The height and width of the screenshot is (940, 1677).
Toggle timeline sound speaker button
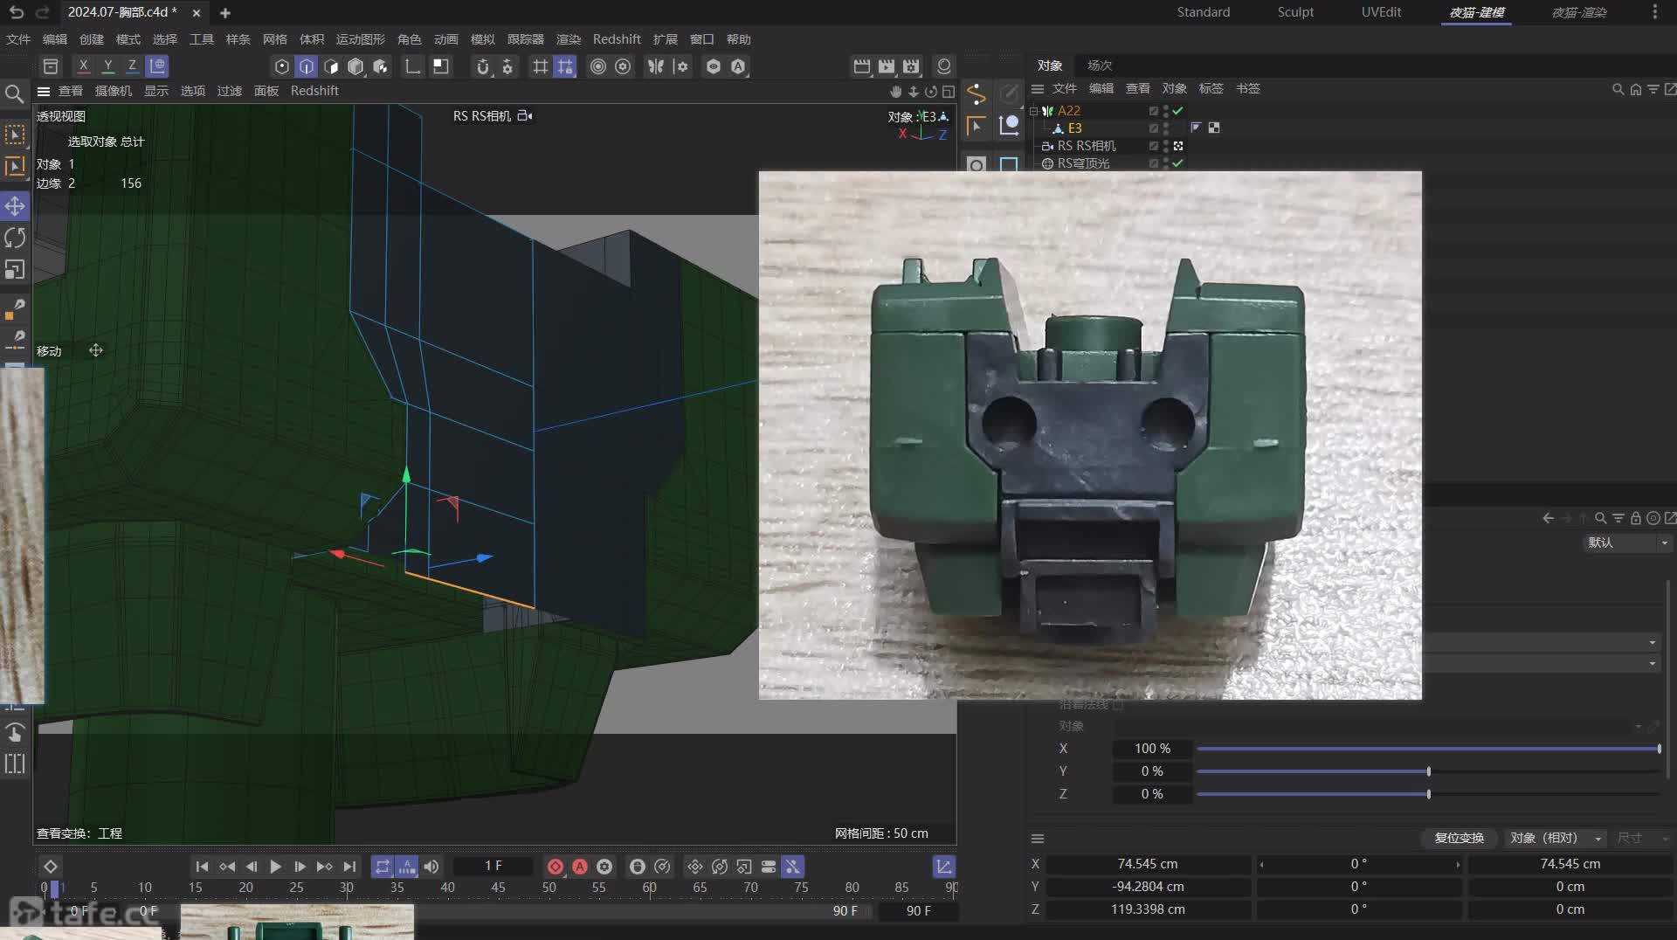point(431,867)
